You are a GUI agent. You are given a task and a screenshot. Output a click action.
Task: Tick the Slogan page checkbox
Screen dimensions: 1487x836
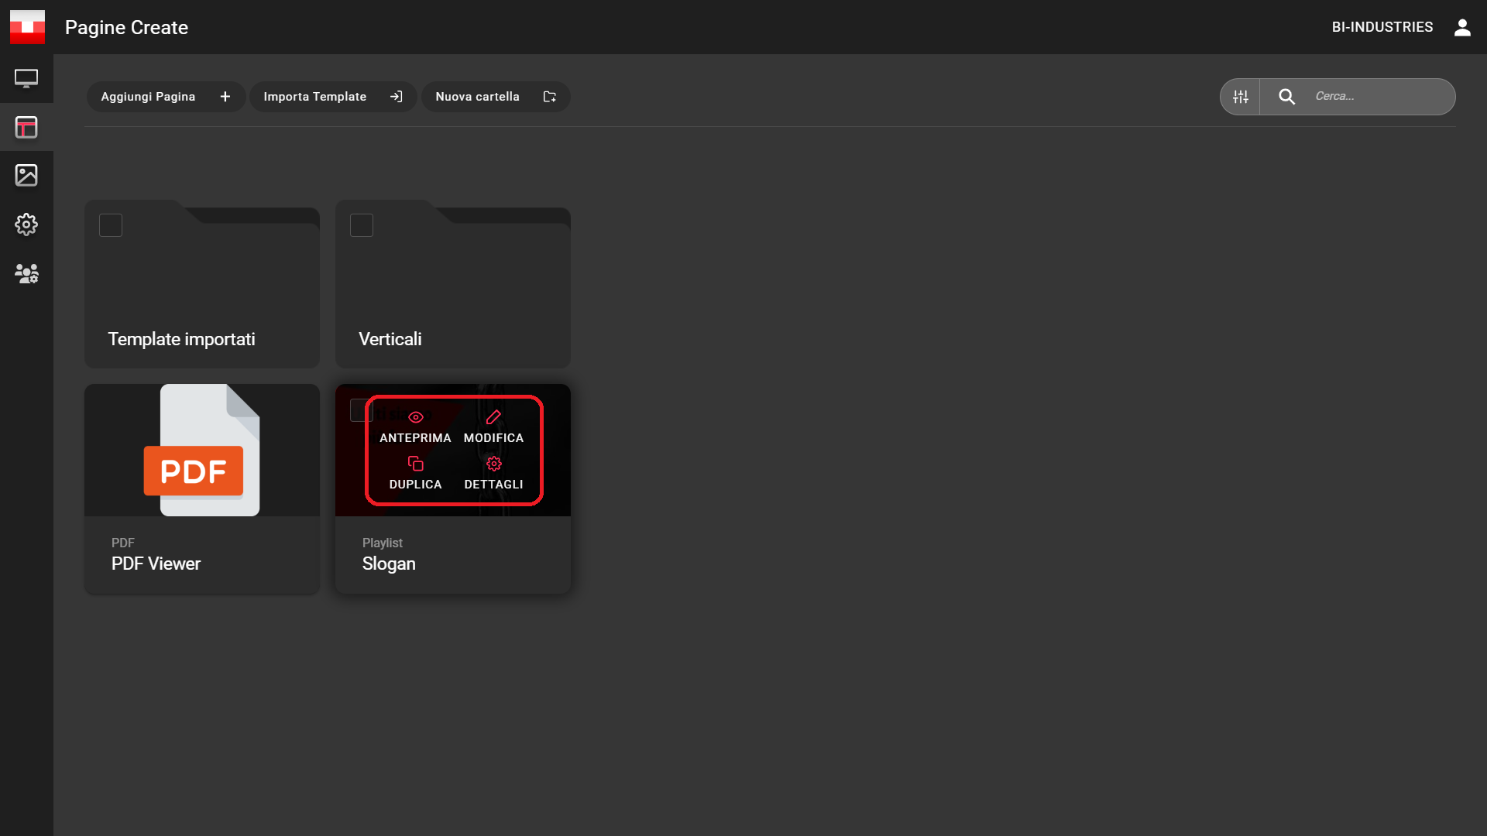coord(358,410)
